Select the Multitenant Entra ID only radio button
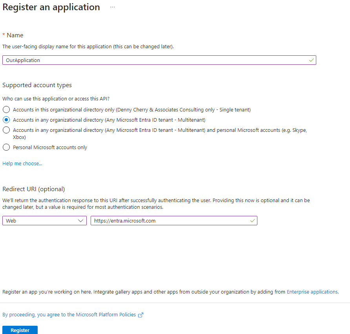The image size is (350, 334). tap(6, 120)
